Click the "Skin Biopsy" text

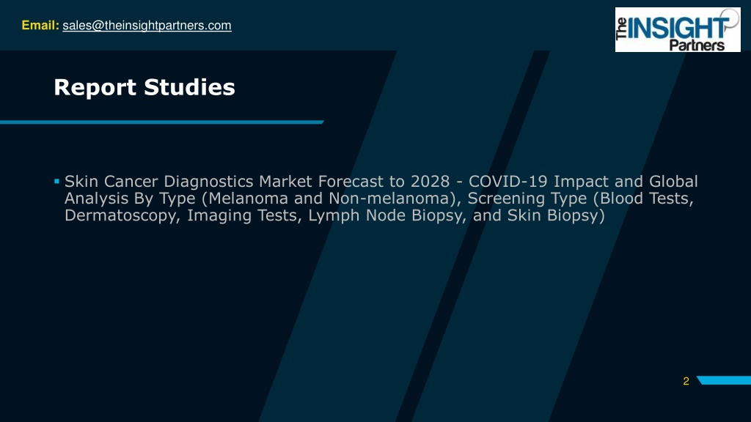click(x=551, y=216)
